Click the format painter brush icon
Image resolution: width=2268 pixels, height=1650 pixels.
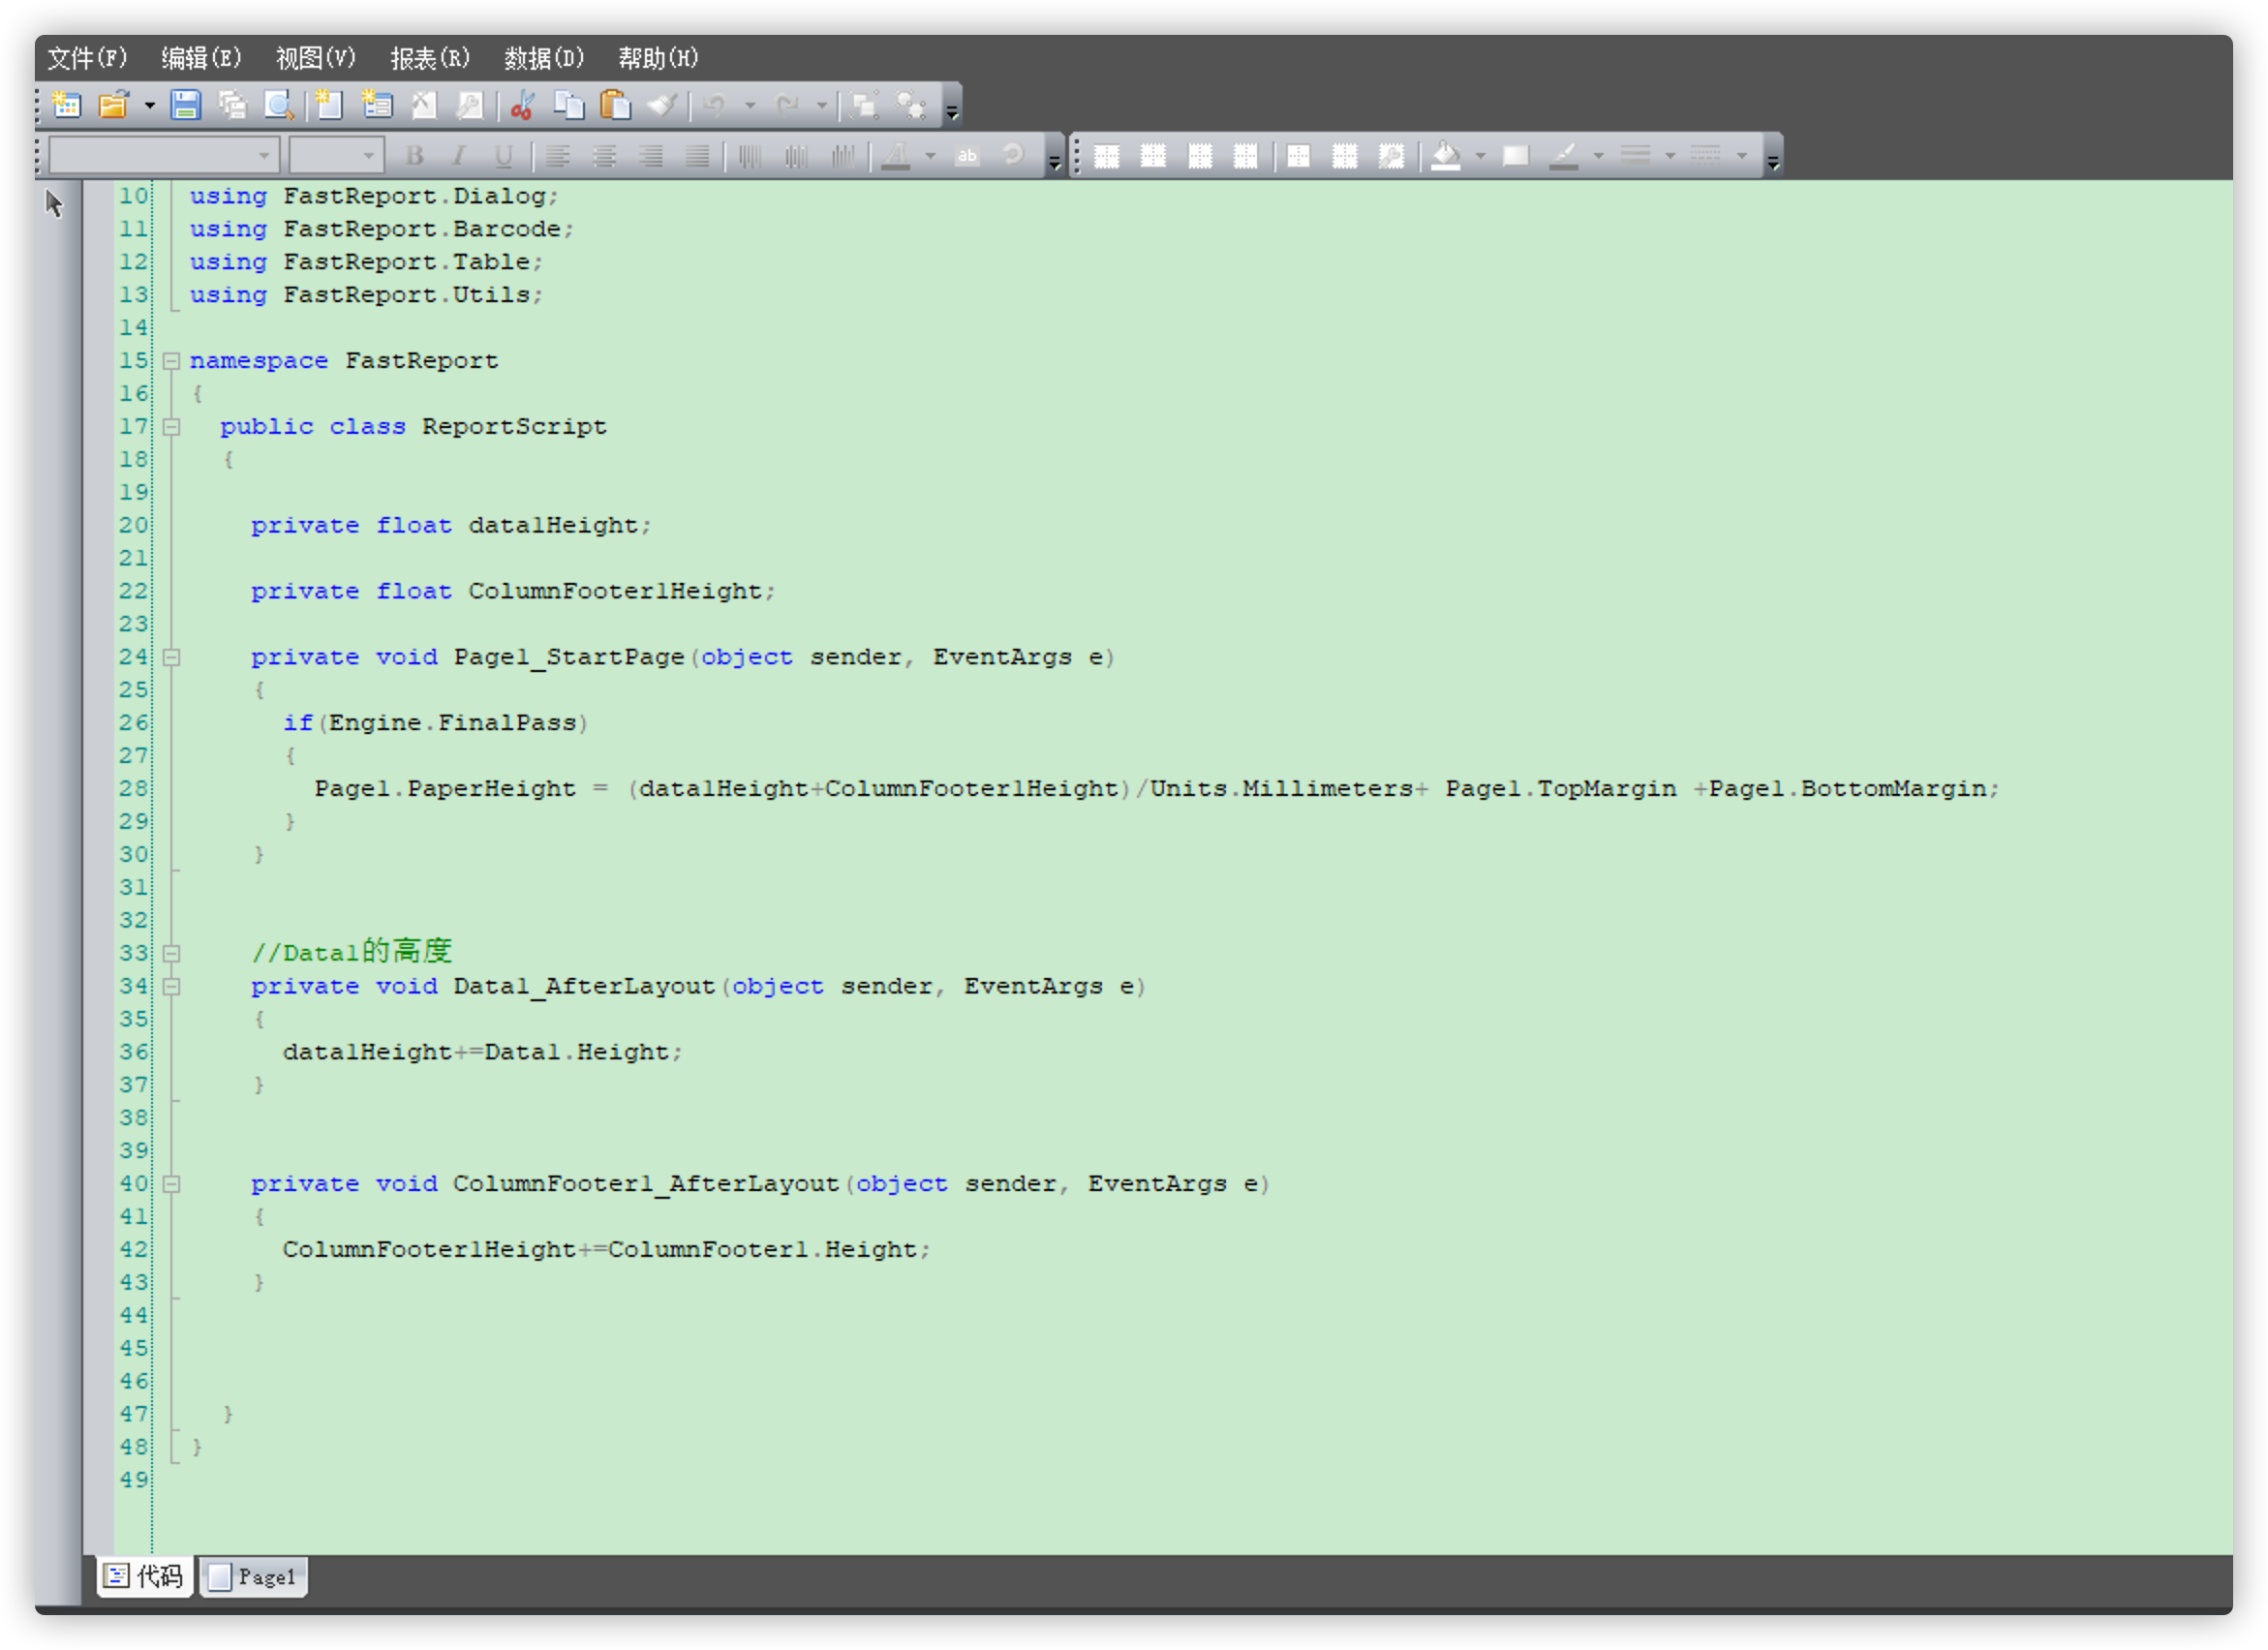tap(662, 105)
